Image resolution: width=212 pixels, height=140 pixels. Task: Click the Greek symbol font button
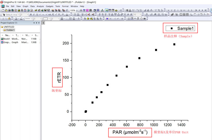(49, 15)
